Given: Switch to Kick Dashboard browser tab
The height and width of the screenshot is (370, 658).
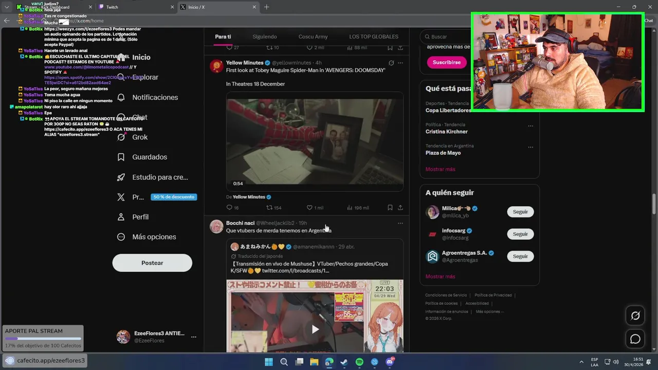Looking at the screenshot, I should tap(53, 7).
